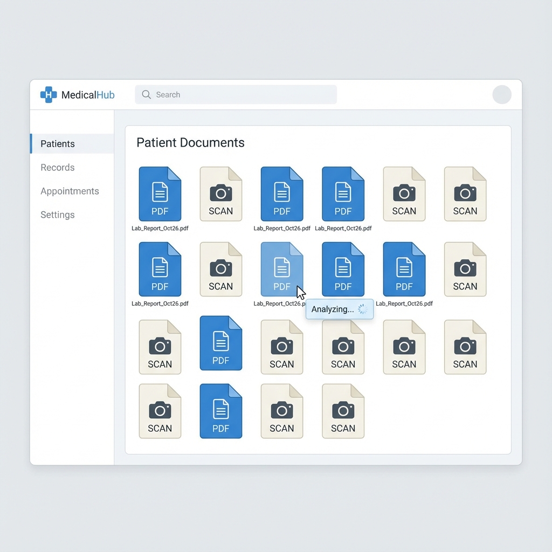The height and width of the screenshot is (552, 552).
Task: Open the last SCAN file in the bottom row
Action: click(x=343, y=411)
